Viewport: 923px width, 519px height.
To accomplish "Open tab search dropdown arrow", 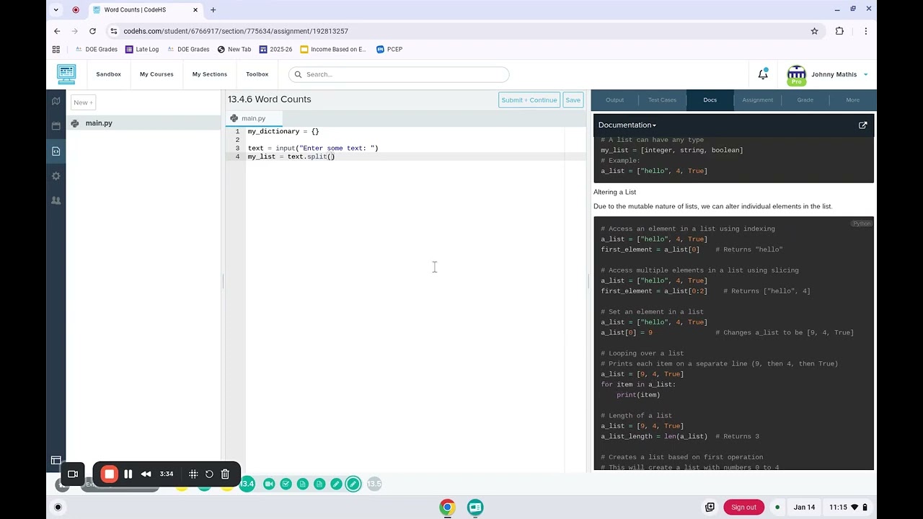I will [x=56, y=10].
